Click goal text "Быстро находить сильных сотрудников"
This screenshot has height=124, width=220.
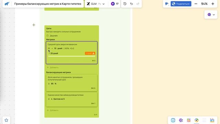[63, 32]
